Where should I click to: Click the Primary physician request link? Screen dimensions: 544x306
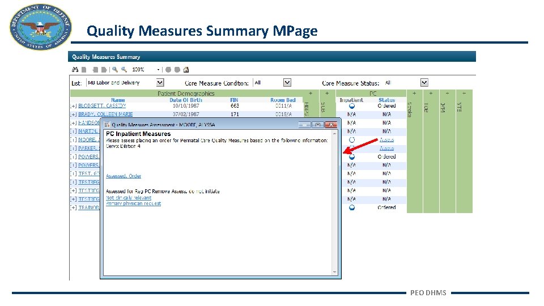[x=133, y=203]
